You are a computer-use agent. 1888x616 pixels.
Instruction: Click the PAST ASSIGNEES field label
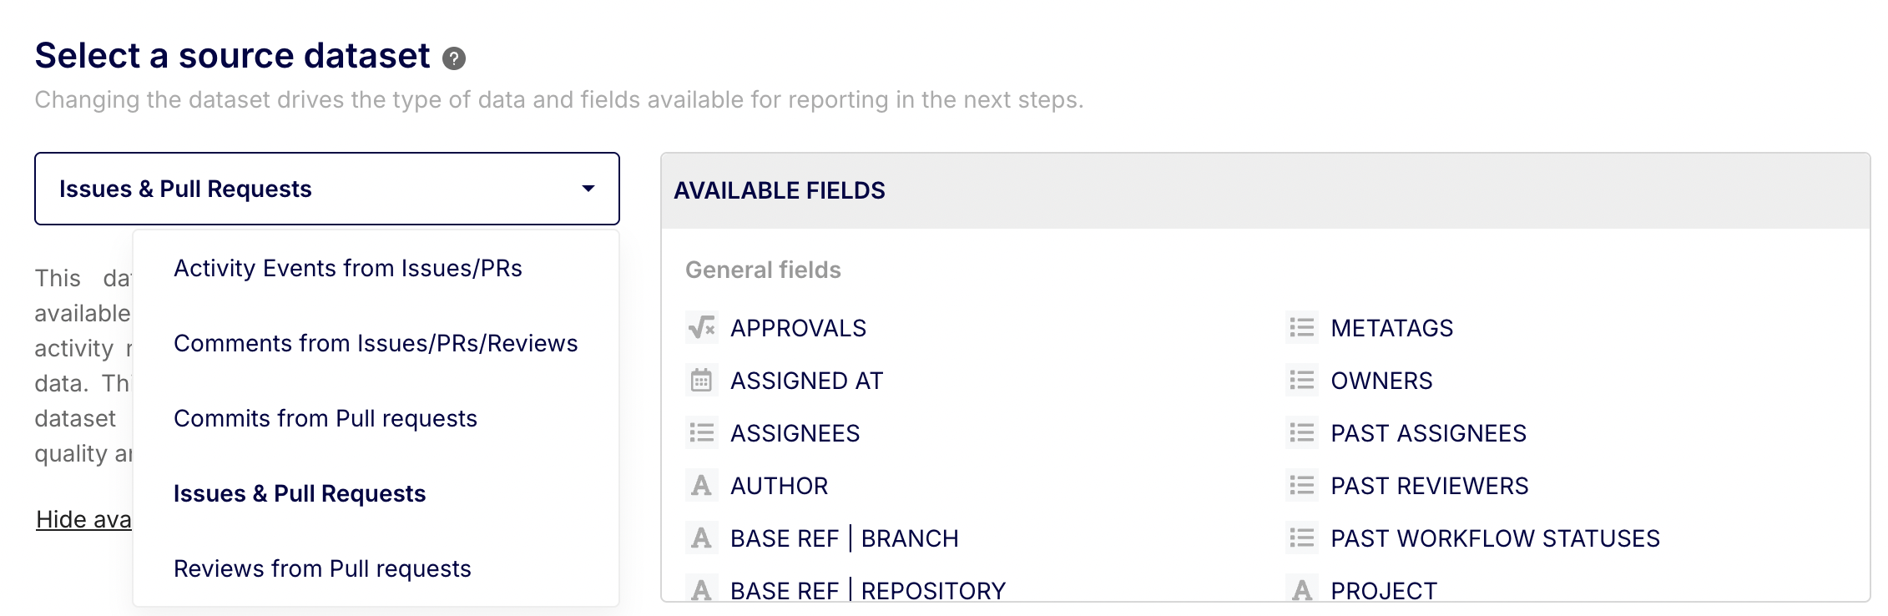(x=1428, y=433)
